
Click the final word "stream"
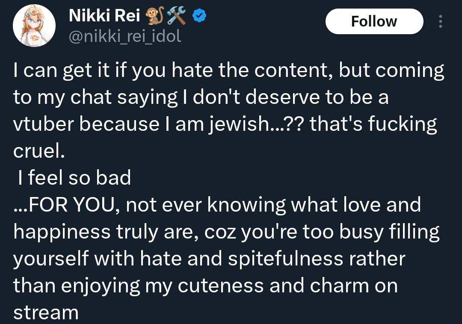pyautogui.click(x=46, y=312)
